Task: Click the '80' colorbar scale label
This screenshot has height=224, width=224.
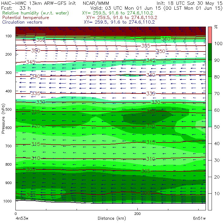Action: [x=217, y=77]
